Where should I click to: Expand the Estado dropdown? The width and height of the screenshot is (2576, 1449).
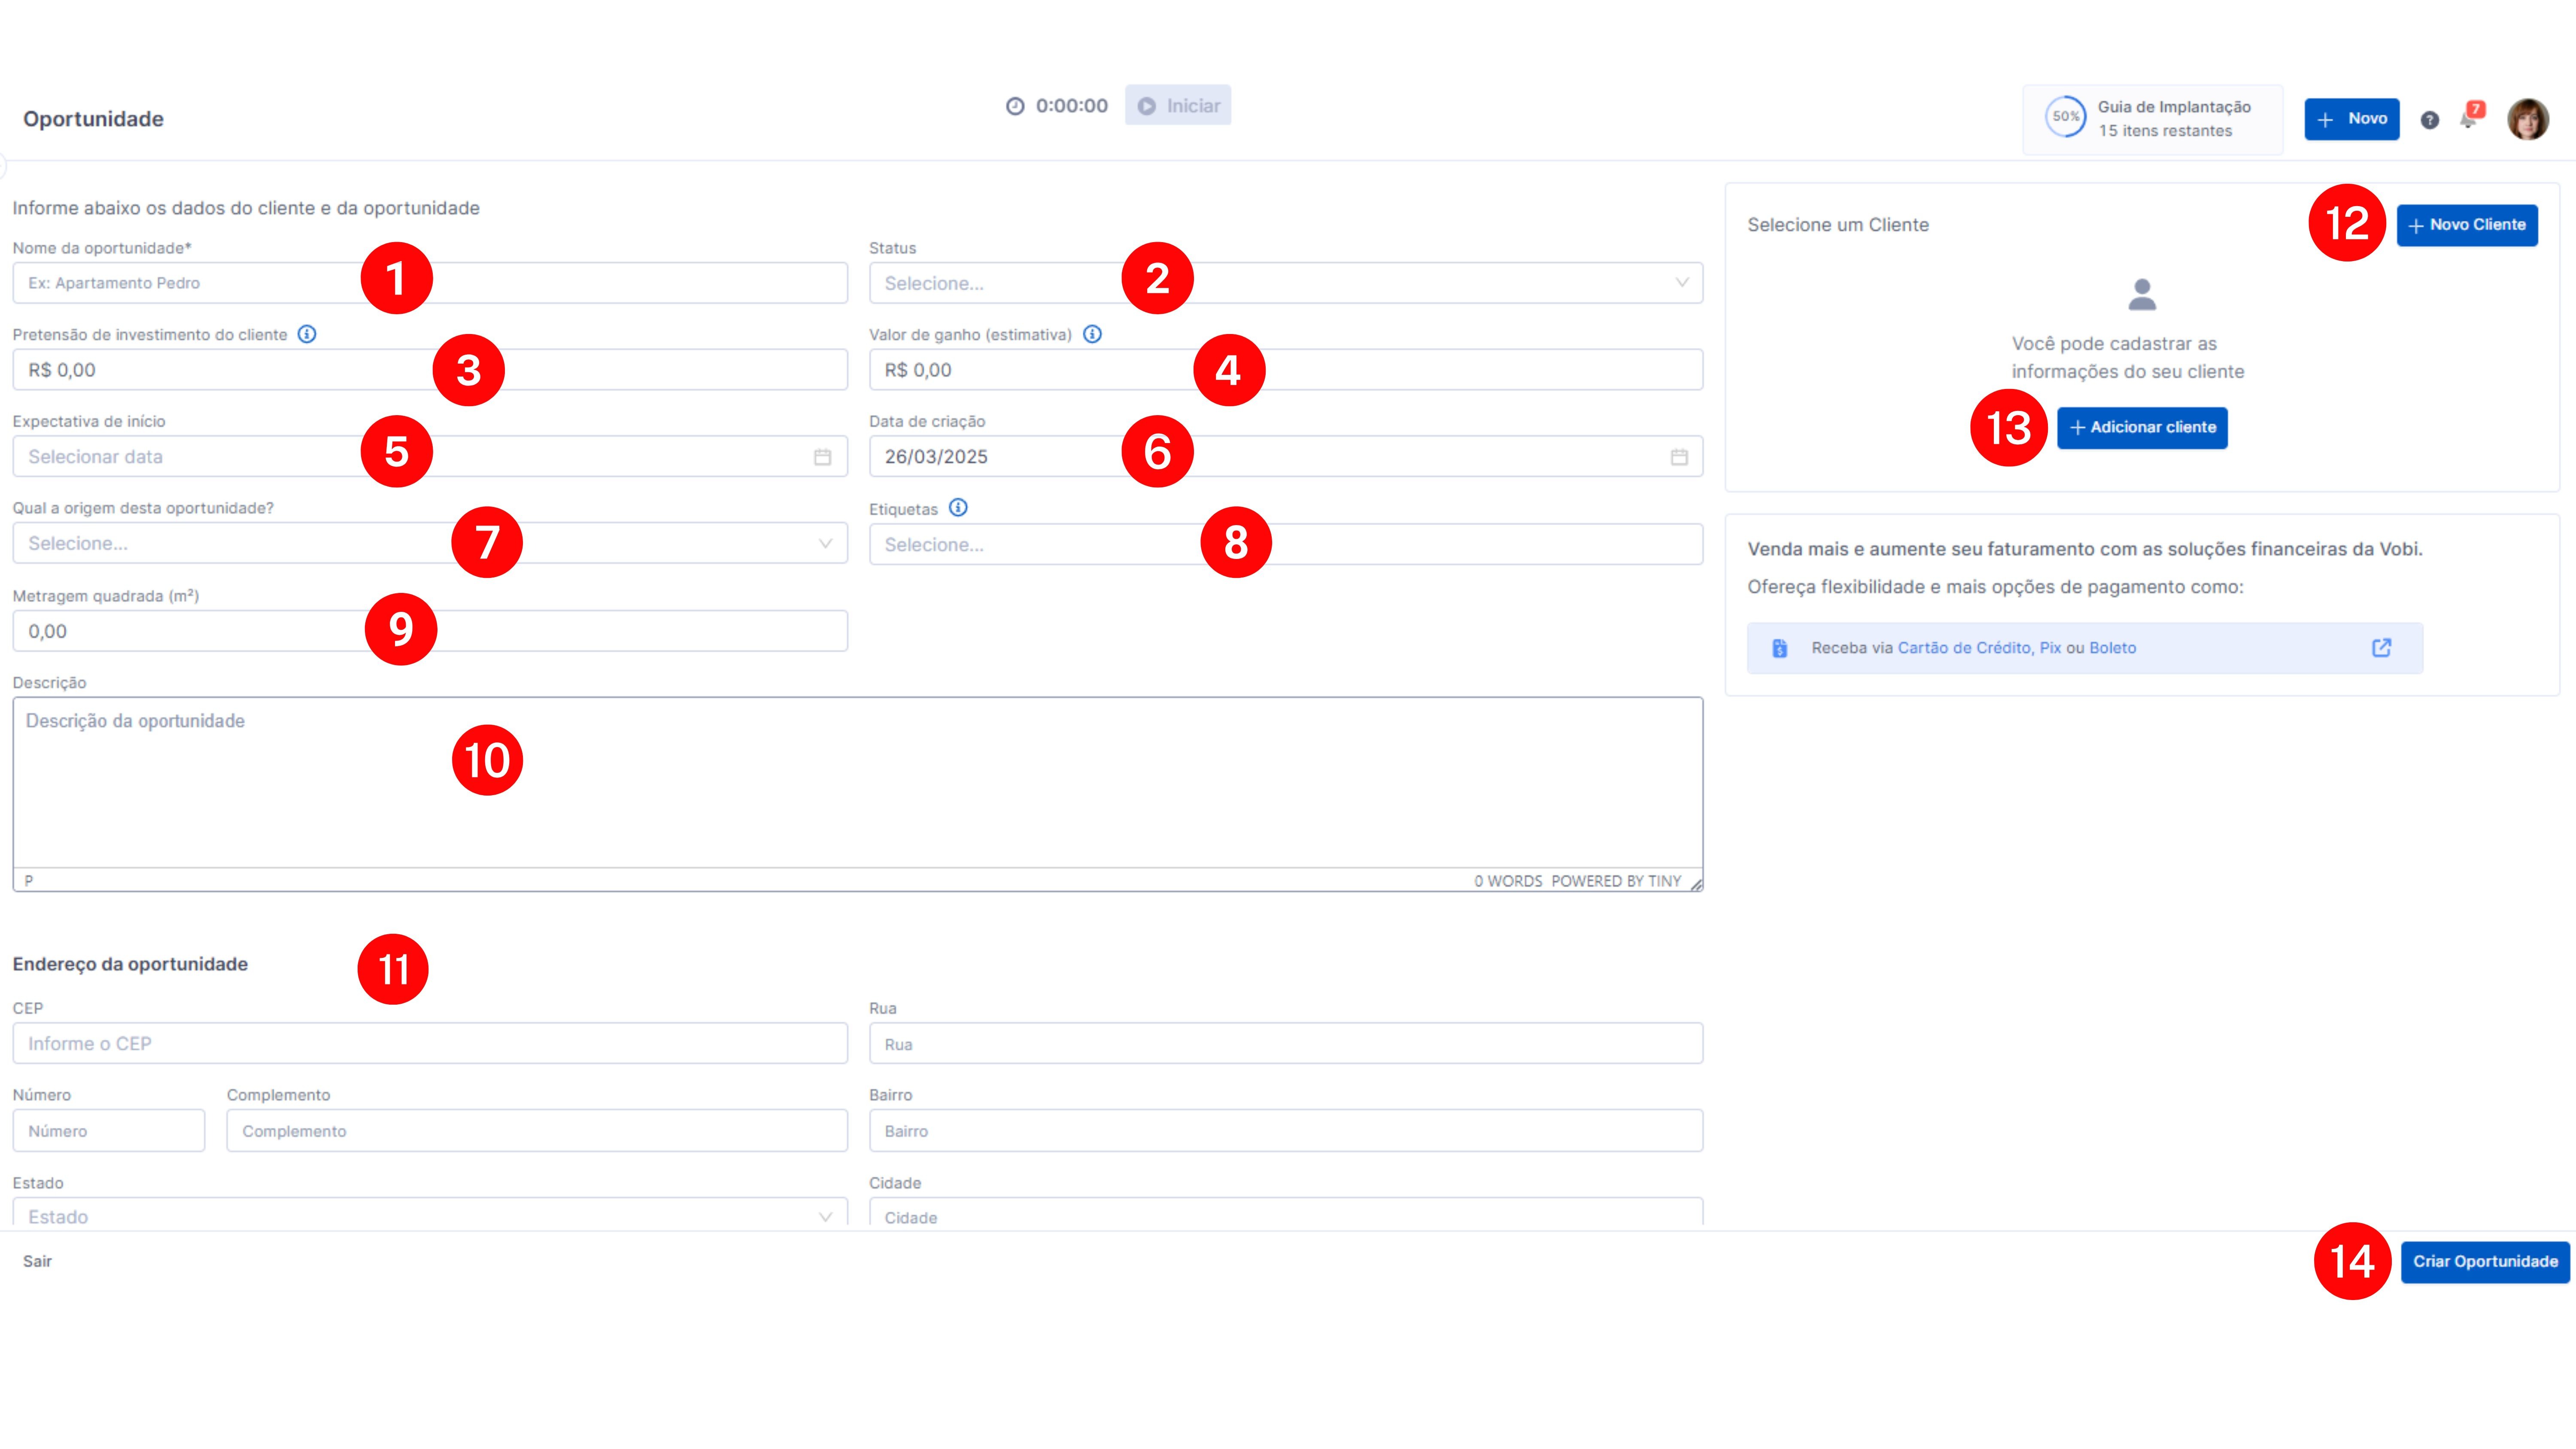430,1216
